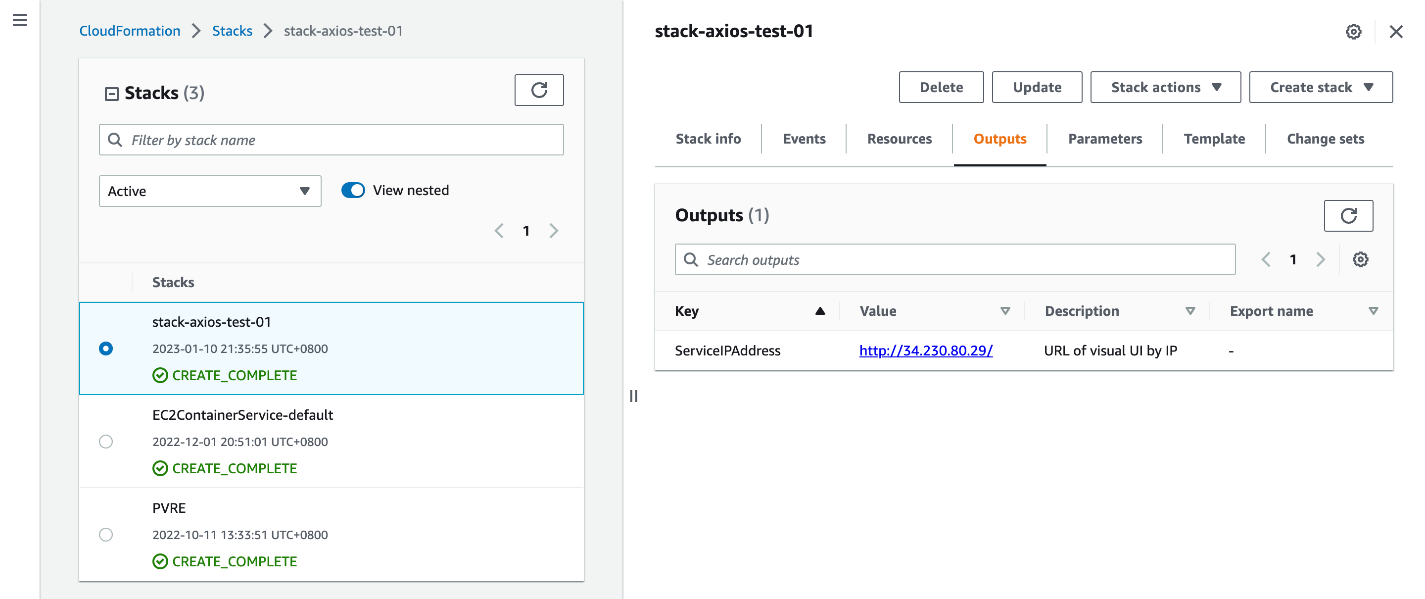Select the EC2ContainerService-default radio button
The width and height of the screenshot is (1425, 599).
tap(106, 441)
